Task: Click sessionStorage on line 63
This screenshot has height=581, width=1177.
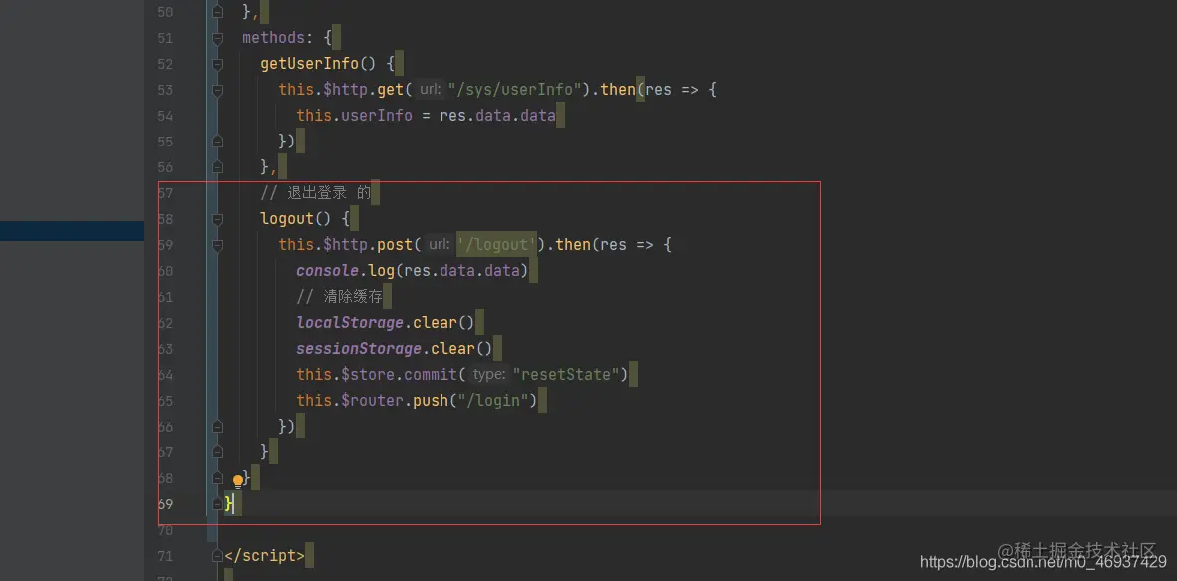Action: pyautogui.click(x=359, y=348)
